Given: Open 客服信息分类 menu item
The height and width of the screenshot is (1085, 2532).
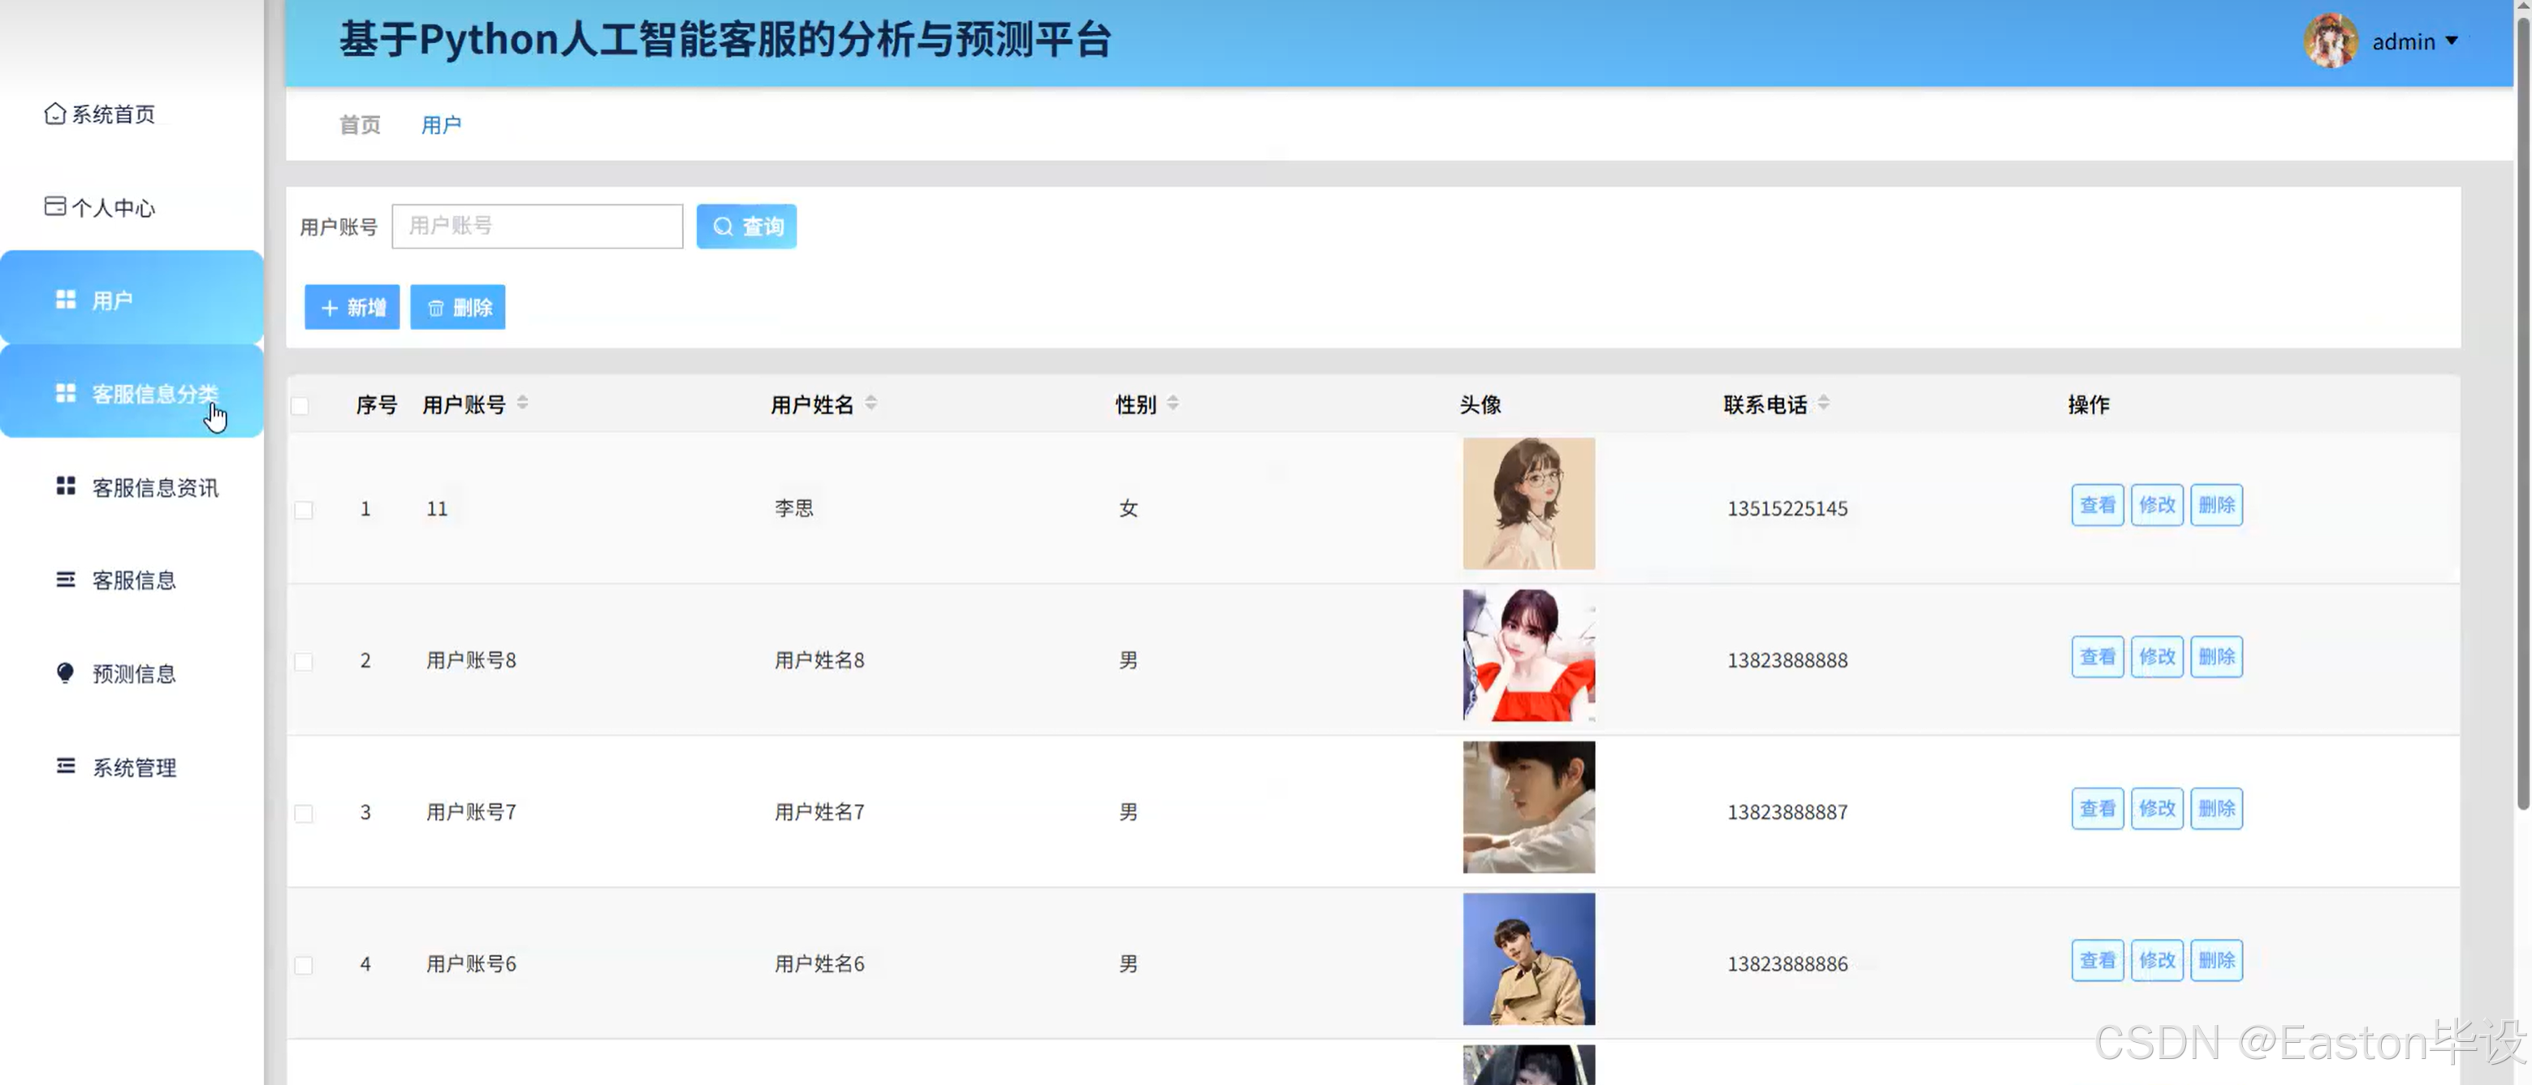Looking at the screenshot, I should click(x=132, y=392).
